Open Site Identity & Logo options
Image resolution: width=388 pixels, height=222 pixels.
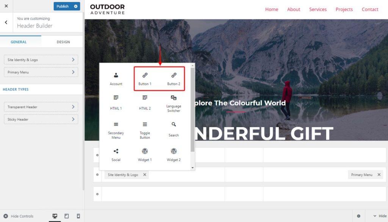tap(41, 59)
